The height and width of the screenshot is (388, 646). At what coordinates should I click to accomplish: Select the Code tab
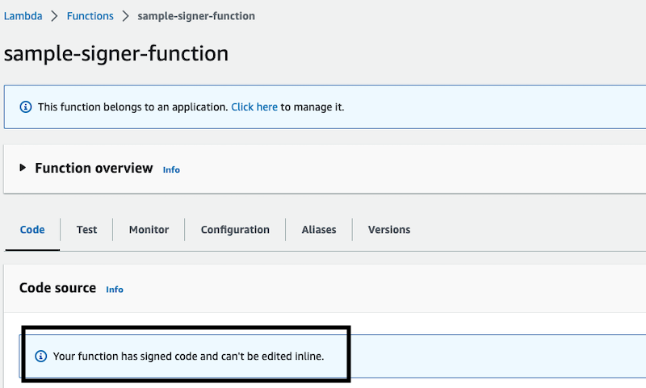tap(32, 230)
